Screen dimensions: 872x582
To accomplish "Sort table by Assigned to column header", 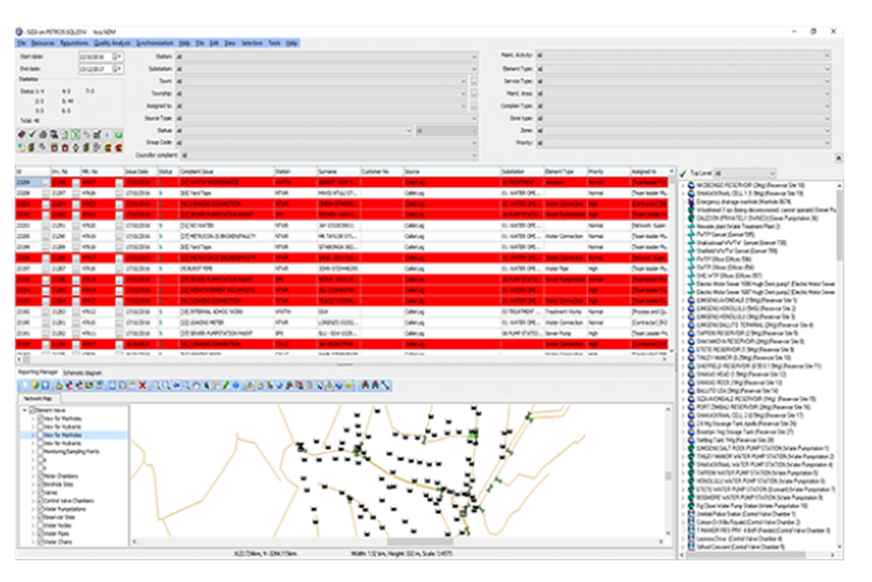I will [x=649, y=171].
